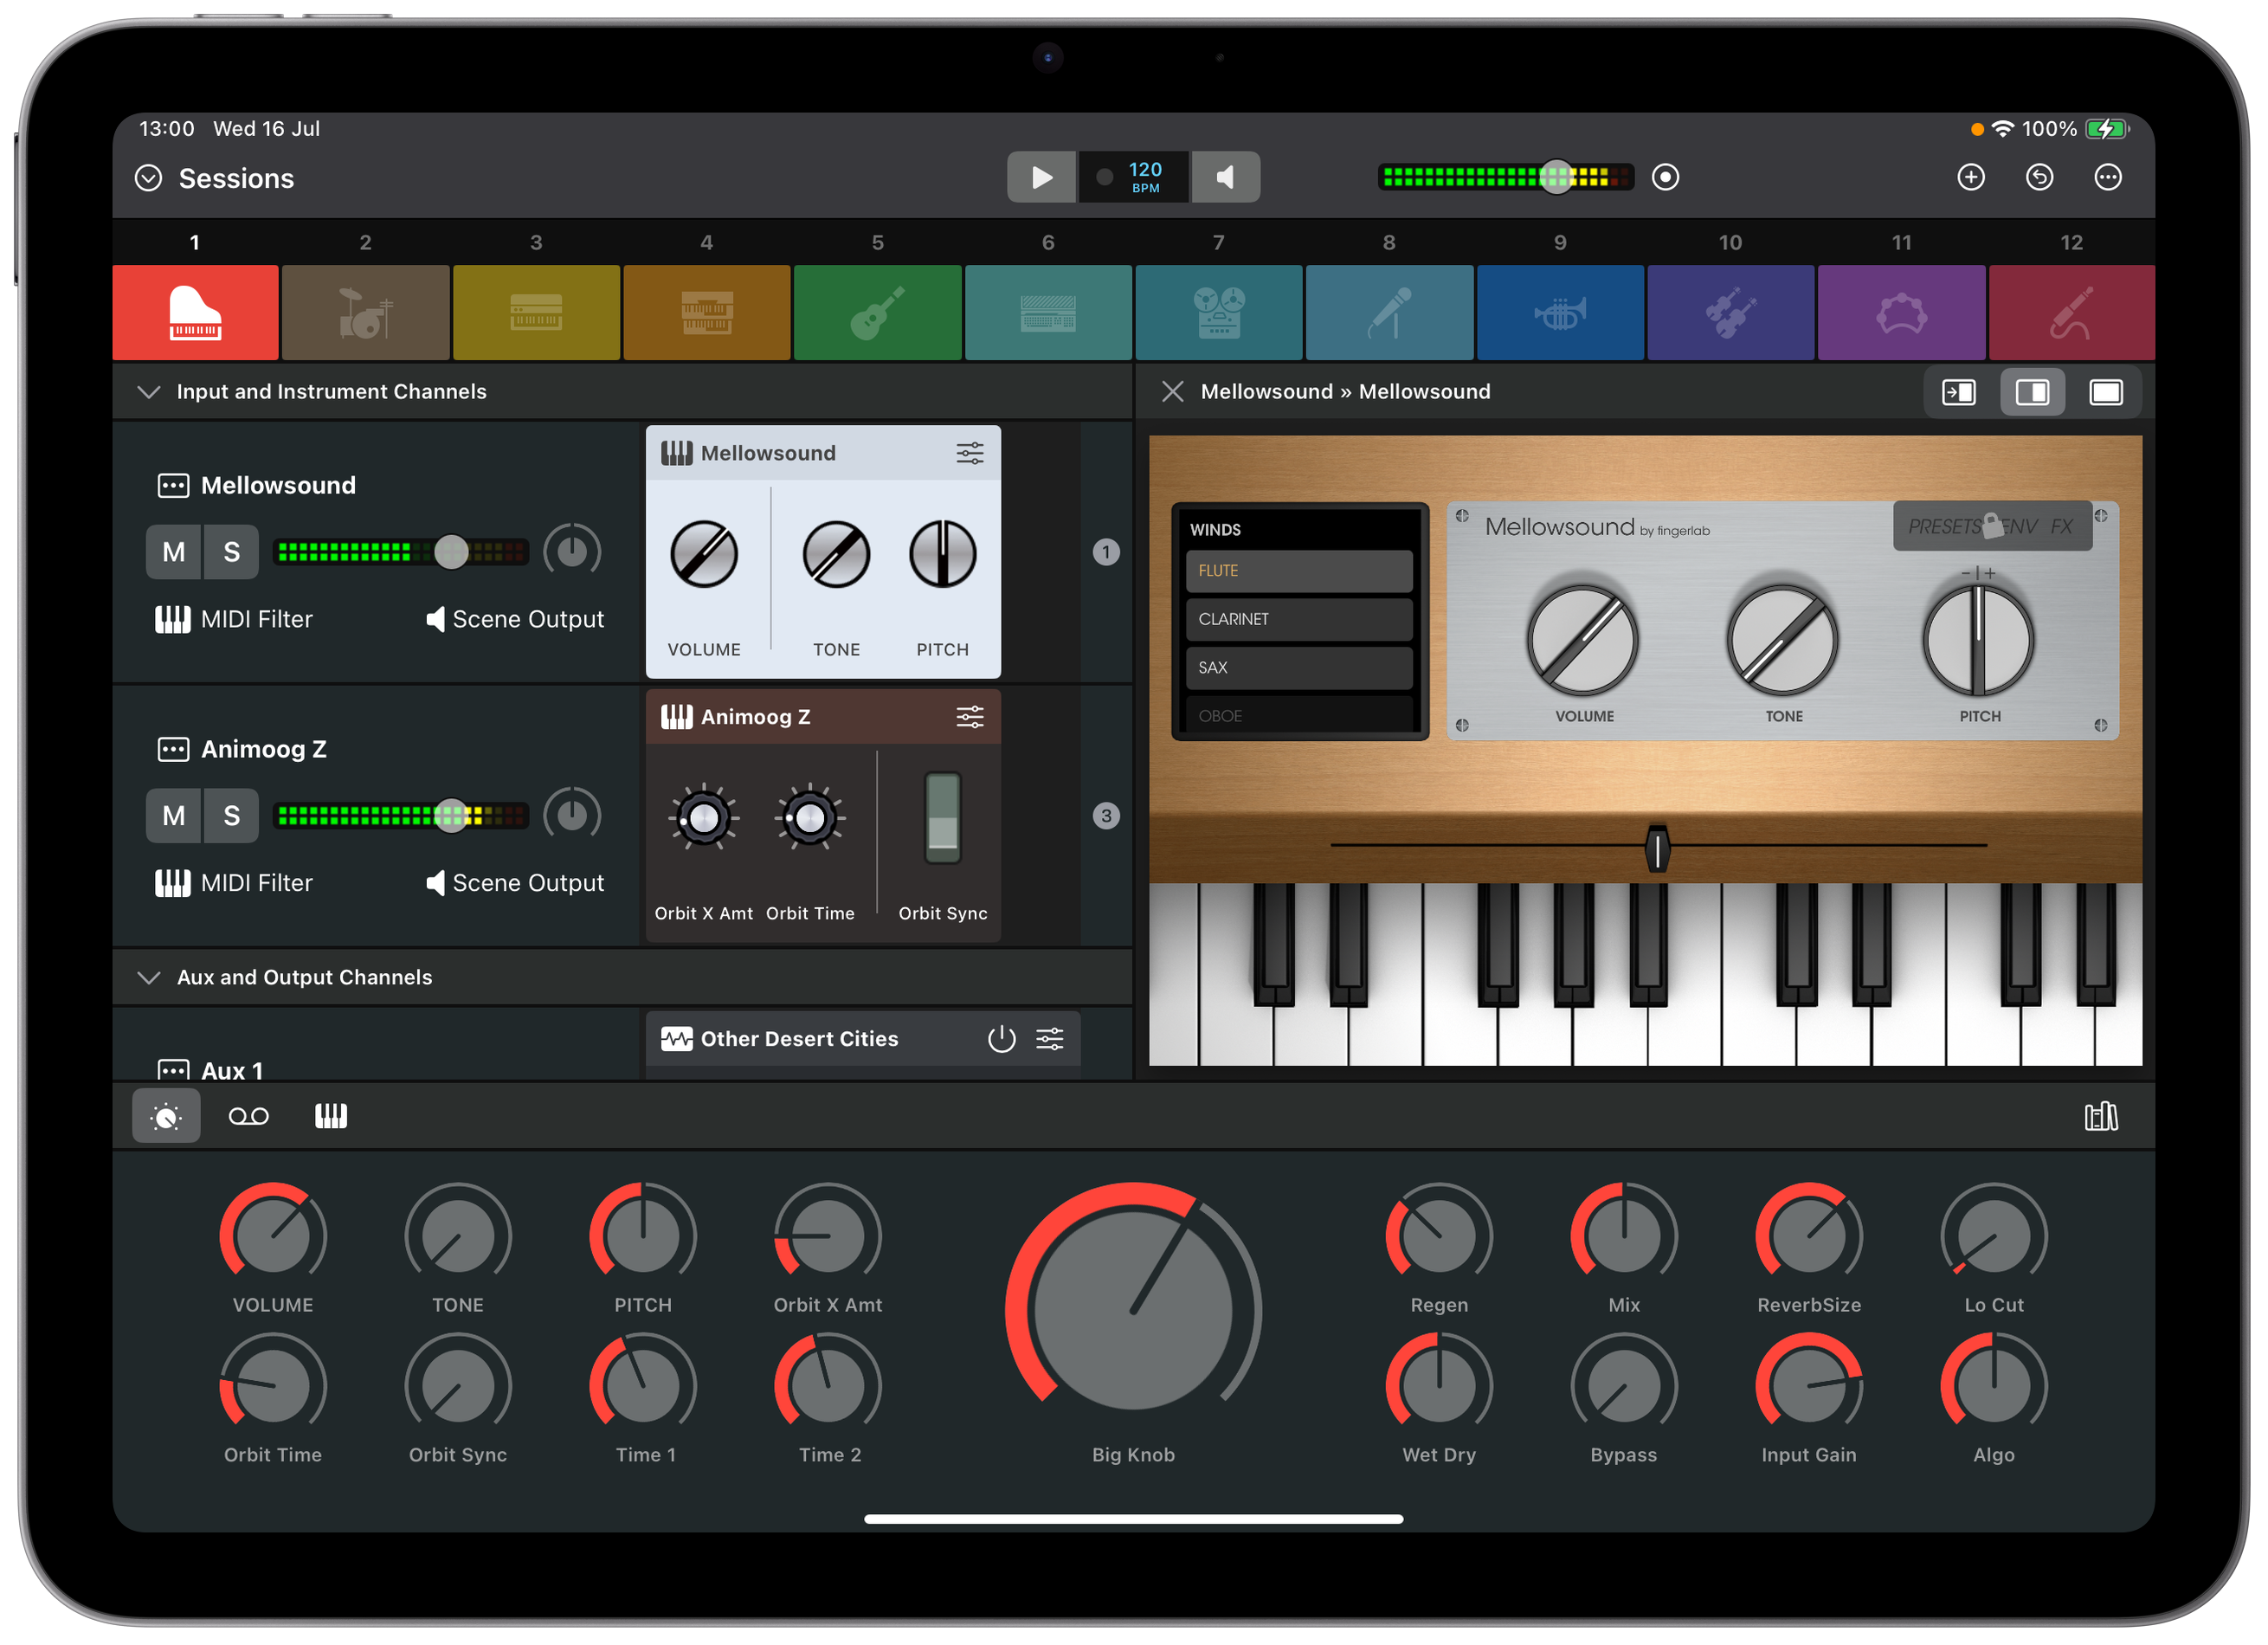Open the library icon at bottom right
The image size is (2268, 1645).
point(2100,1116)
